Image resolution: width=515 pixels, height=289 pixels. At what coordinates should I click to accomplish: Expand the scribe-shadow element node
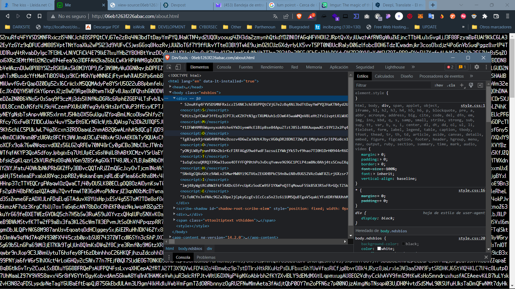(174, 208)
